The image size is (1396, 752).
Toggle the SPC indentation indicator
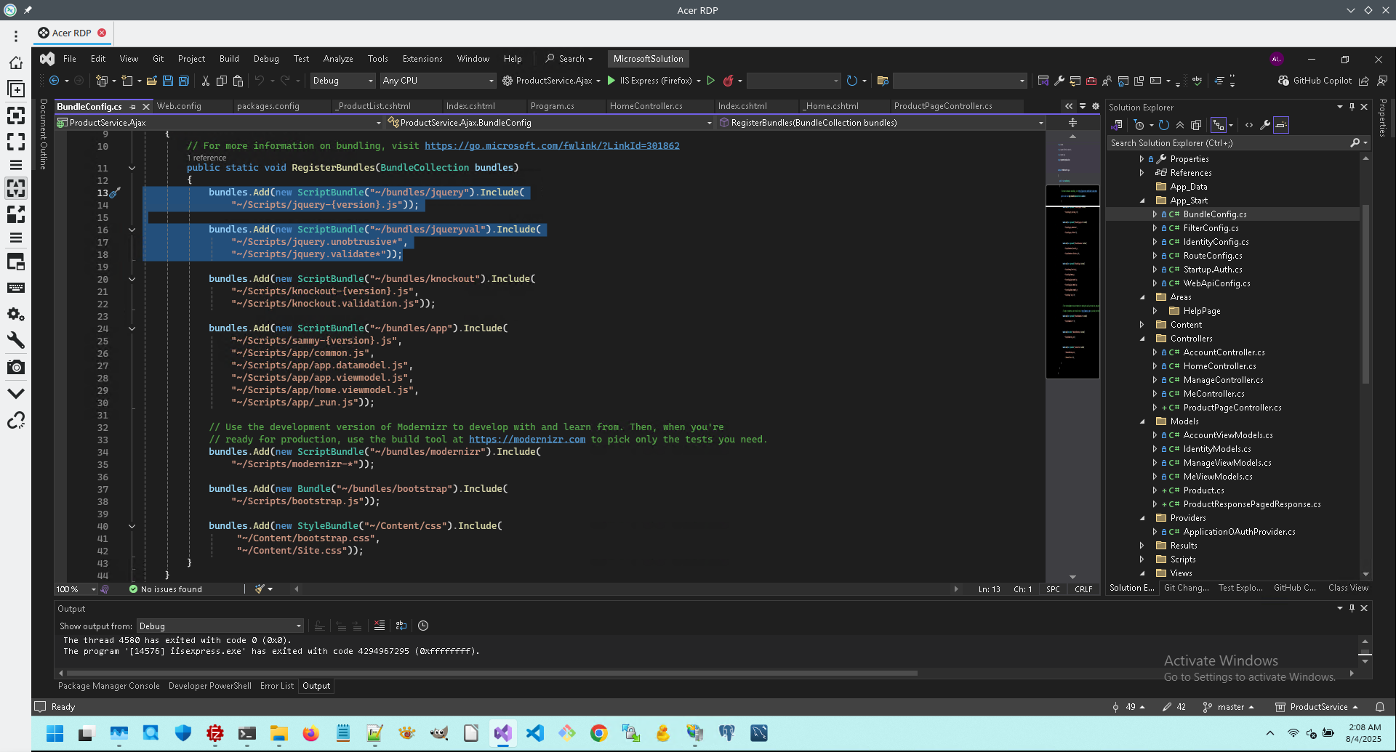(1053, 589)
